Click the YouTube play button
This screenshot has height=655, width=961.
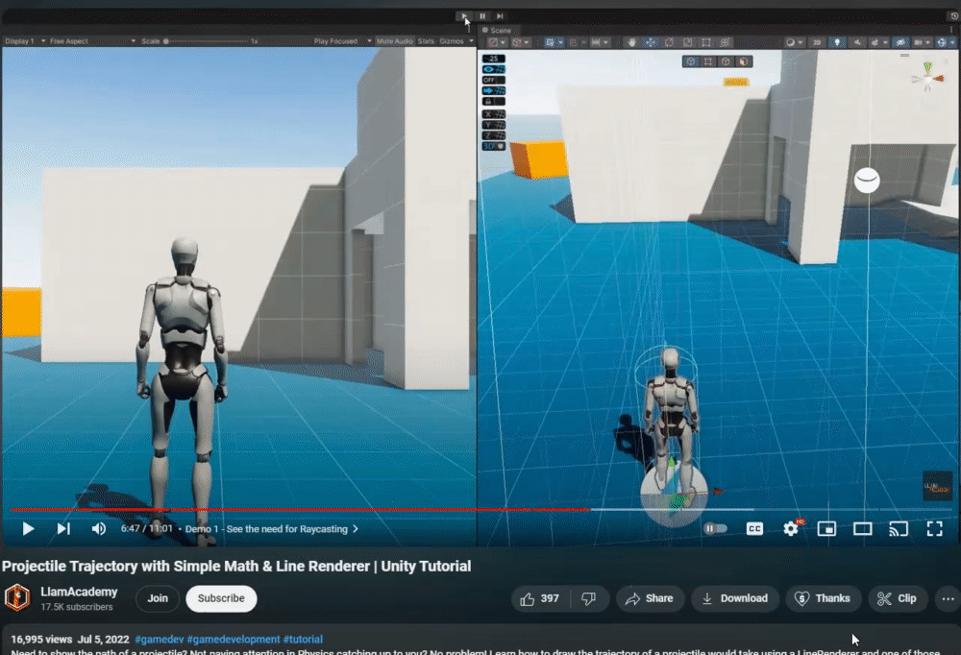pyautogui.click(x=28, y=529)
